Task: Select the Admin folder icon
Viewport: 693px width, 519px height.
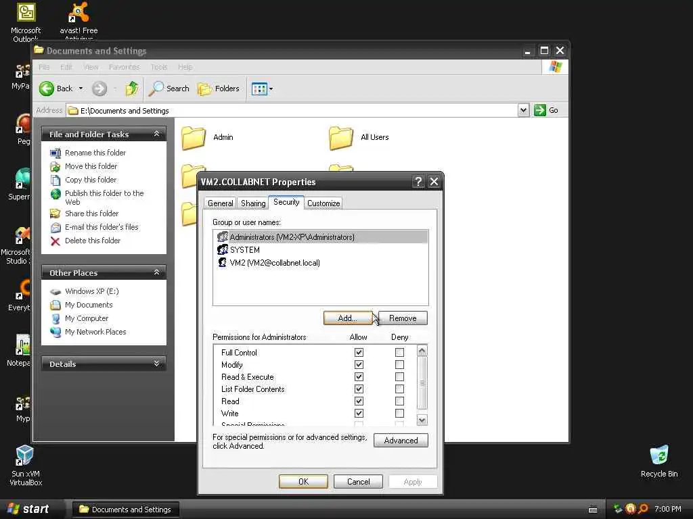Action: coord(193,138)
